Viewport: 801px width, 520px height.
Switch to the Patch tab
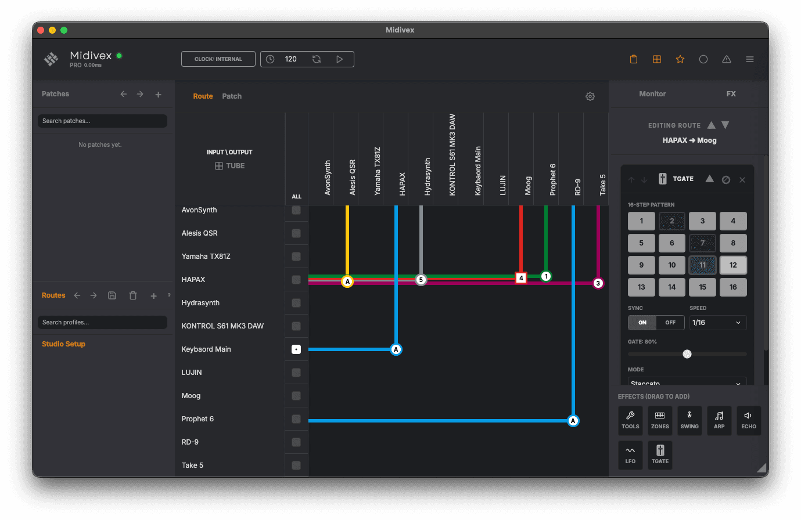coord(232,96)
